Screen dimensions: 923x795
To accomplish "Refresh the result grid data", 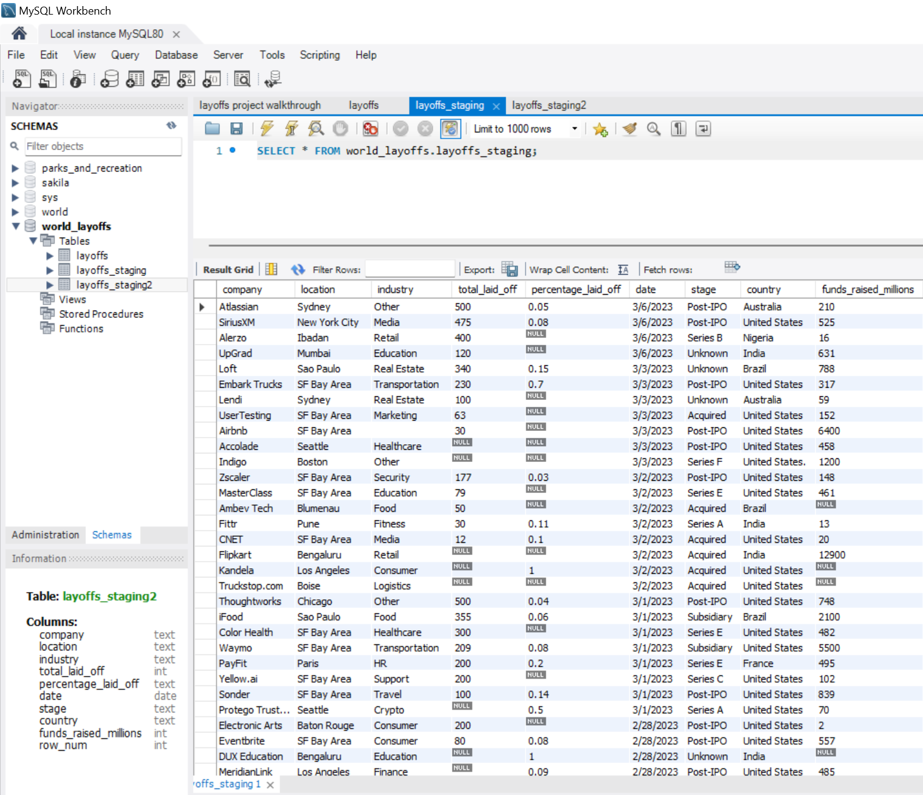I will 298,269.
